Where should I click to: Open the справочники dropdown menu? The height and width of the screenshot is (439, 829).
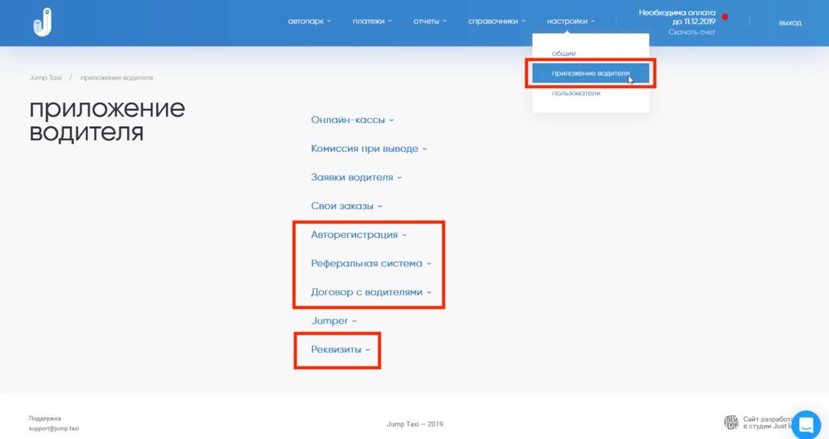pos(497,21)
